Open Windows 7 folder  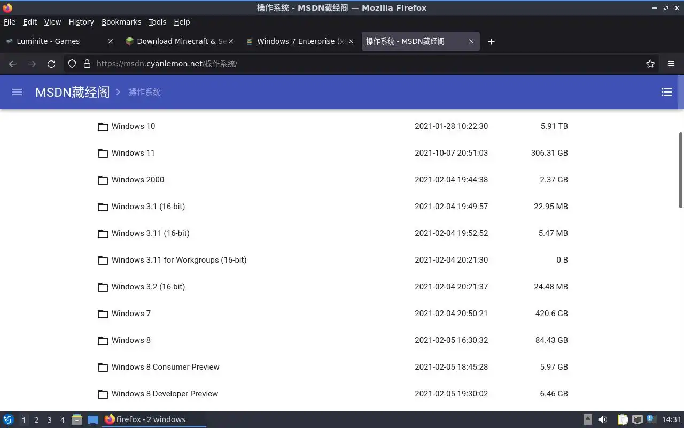click(131, 314)
